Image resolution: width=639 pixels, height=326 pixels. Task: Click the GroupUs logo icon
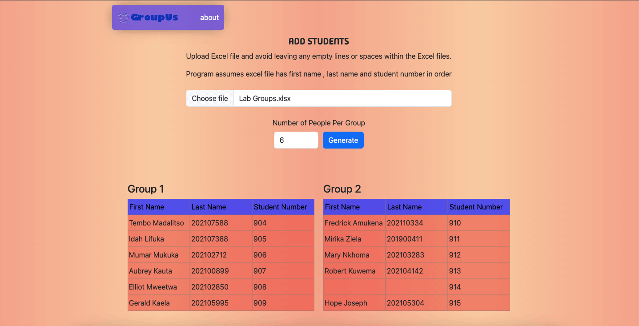(123, 17)
